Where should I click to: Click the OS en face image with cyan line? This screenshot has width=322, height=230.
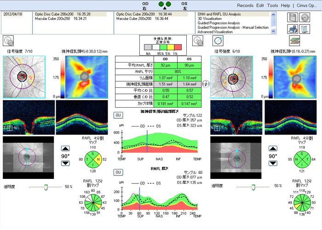236,157
